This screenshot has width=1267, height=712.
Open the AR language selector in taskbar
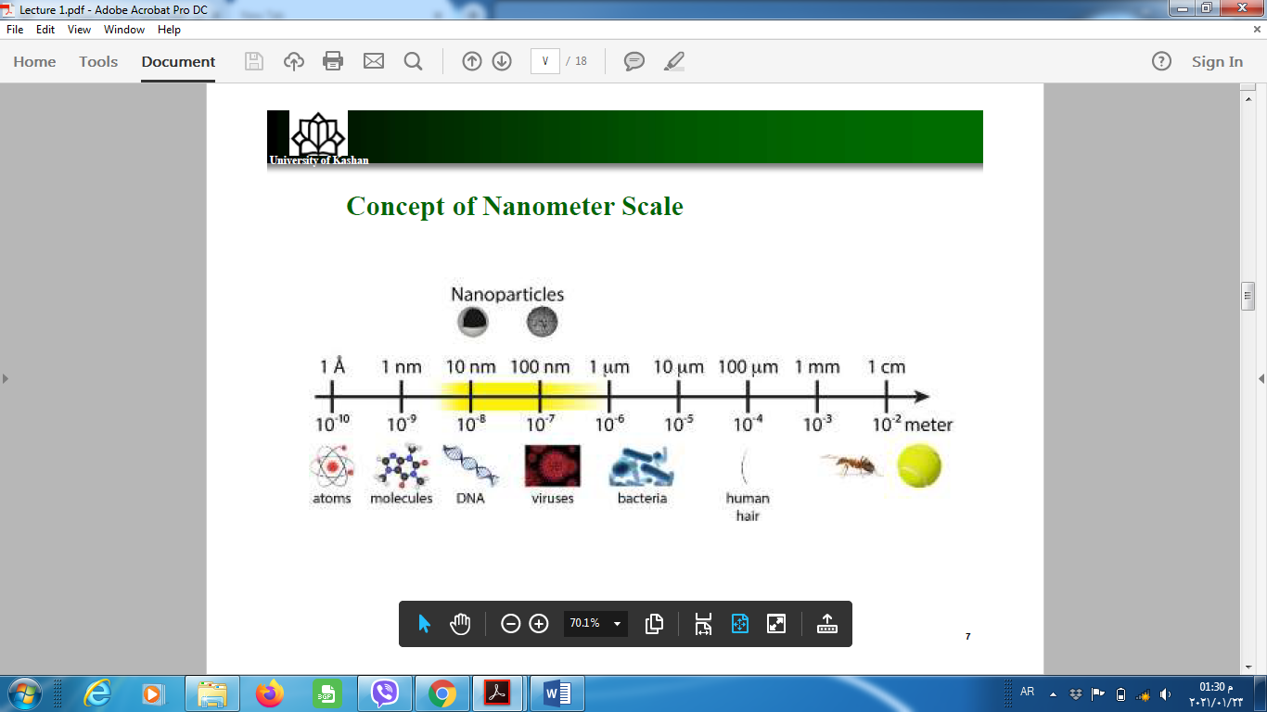pos(1027,691)
